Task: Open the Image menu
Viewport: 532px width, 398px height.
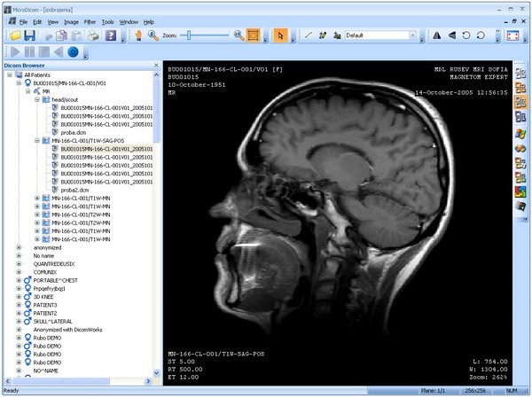Action: pos(71,22)
